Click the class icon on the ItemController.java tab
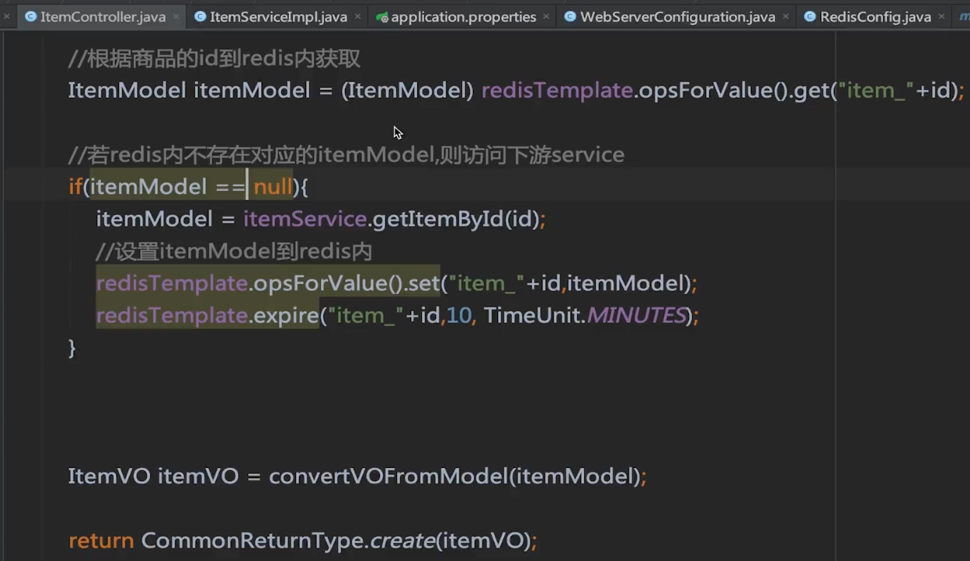970x561 pixels. coord(31,16)
